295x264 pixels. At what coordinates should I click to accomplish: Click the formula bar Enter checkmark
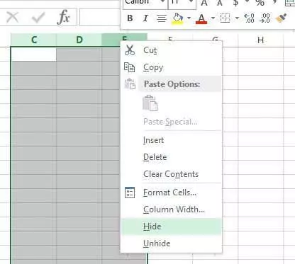(x=38, y=18)
